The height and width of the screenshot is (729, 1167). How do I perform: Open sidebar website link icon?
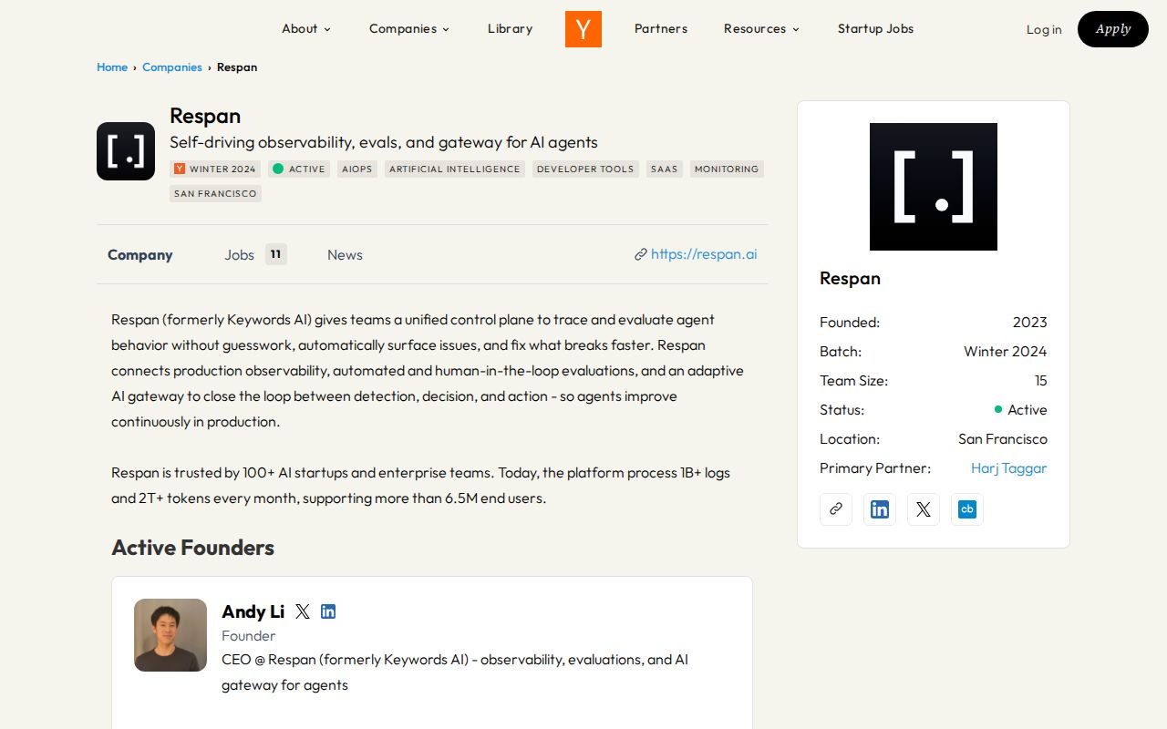pos(836,509)
